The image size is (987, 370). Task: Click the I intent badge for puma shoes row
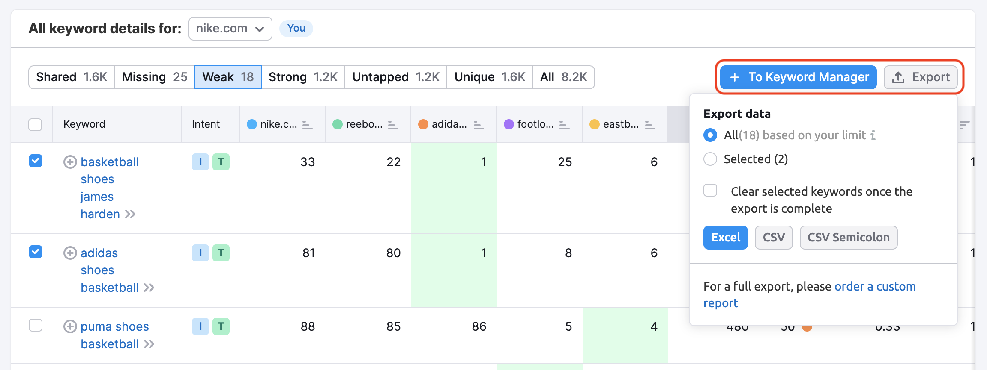pyautogui.click(x=200, y=326)
